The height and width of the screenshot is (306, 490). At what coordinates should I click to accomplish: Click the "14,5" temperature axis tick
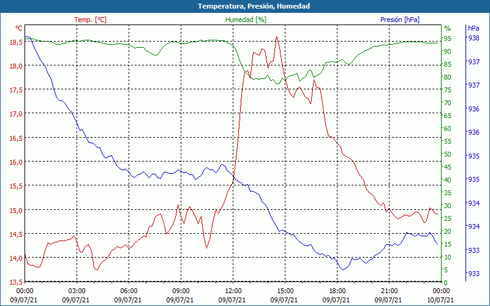click(17, 234)
